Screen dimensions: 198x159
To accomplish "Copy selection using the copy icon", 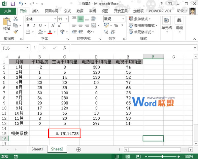I will coord(16,25).
